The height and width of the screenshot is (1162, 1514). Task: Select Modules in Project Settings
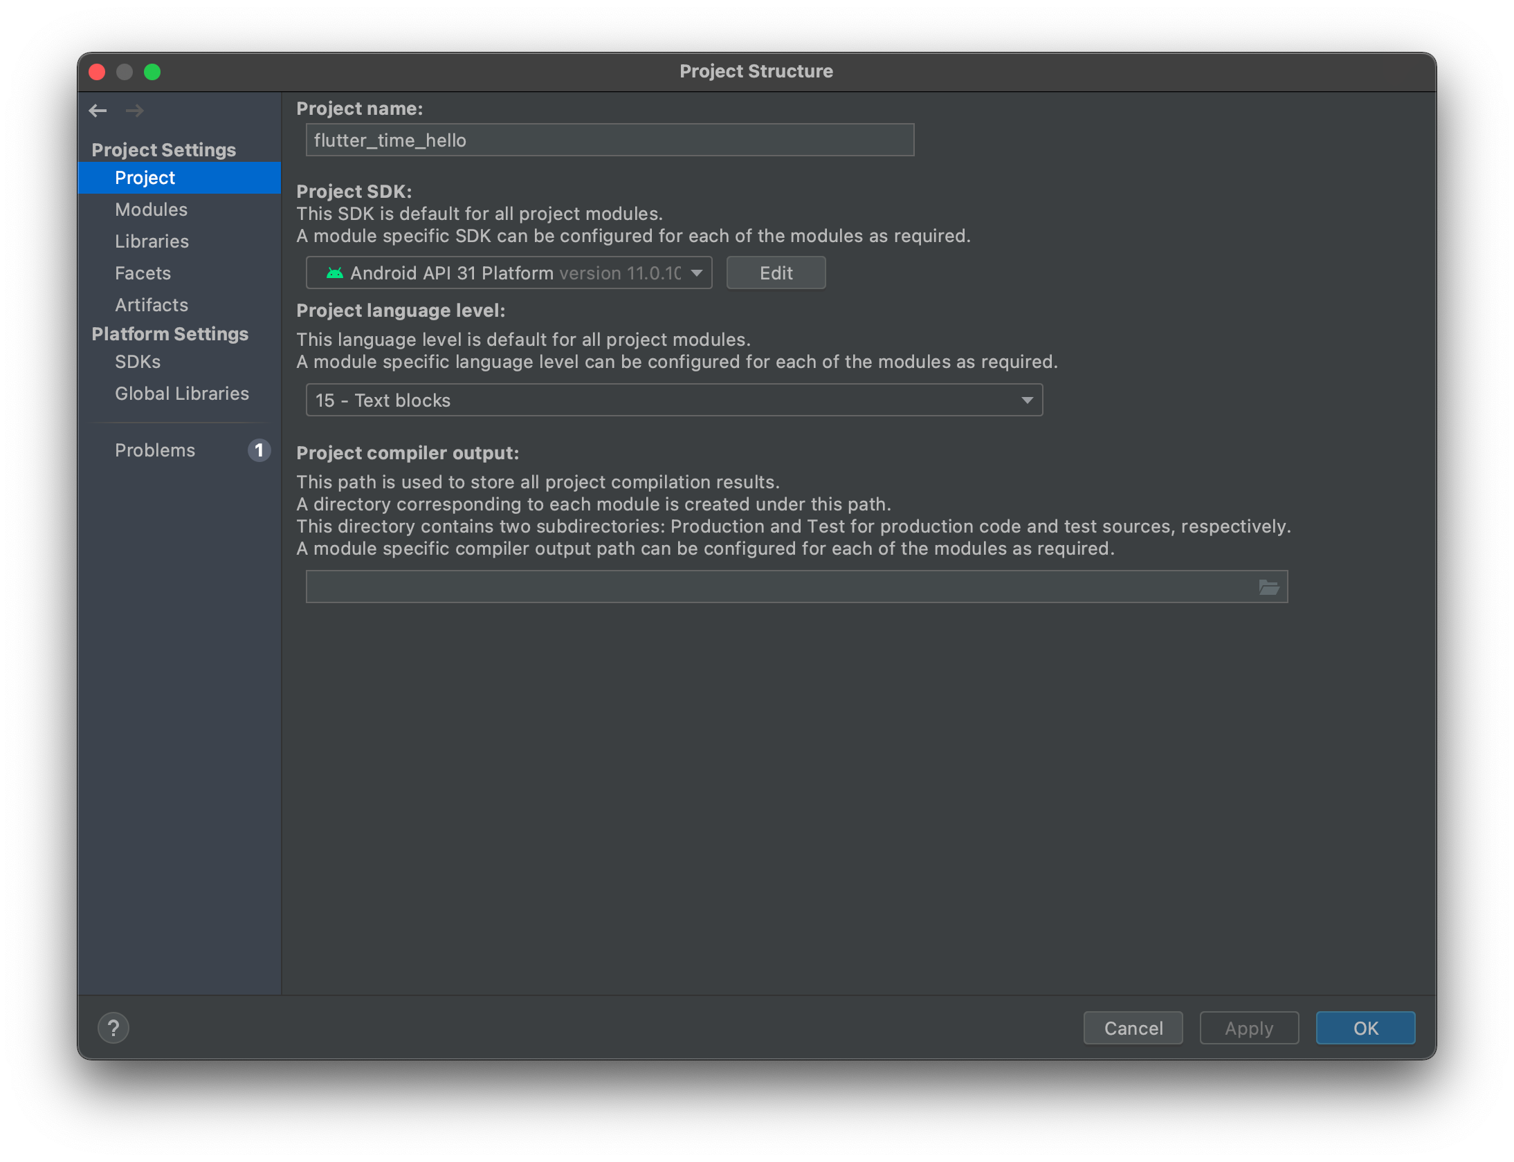151,210
